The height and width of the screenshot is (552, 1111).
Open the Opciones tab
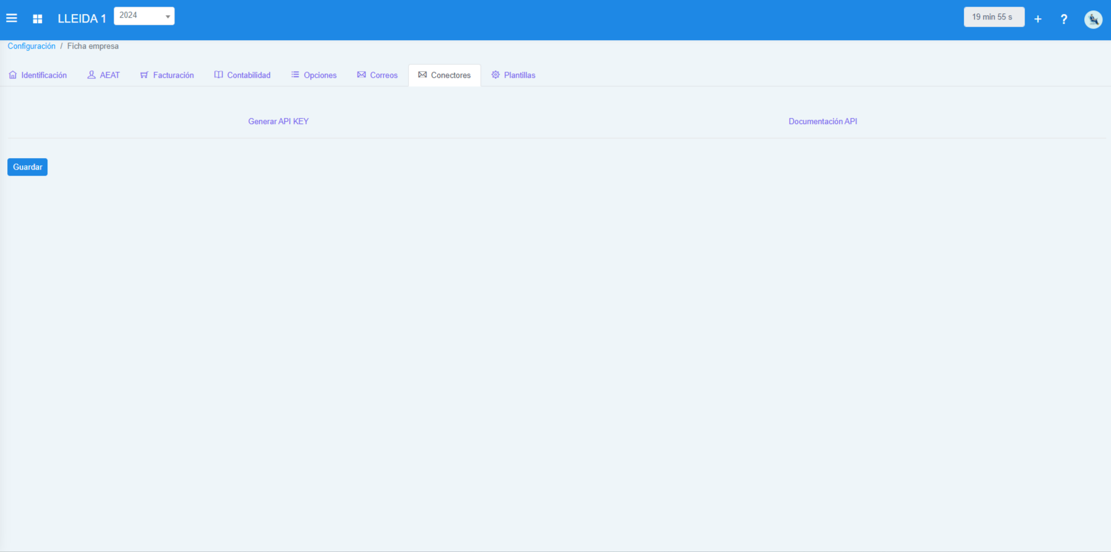point(320,75)
